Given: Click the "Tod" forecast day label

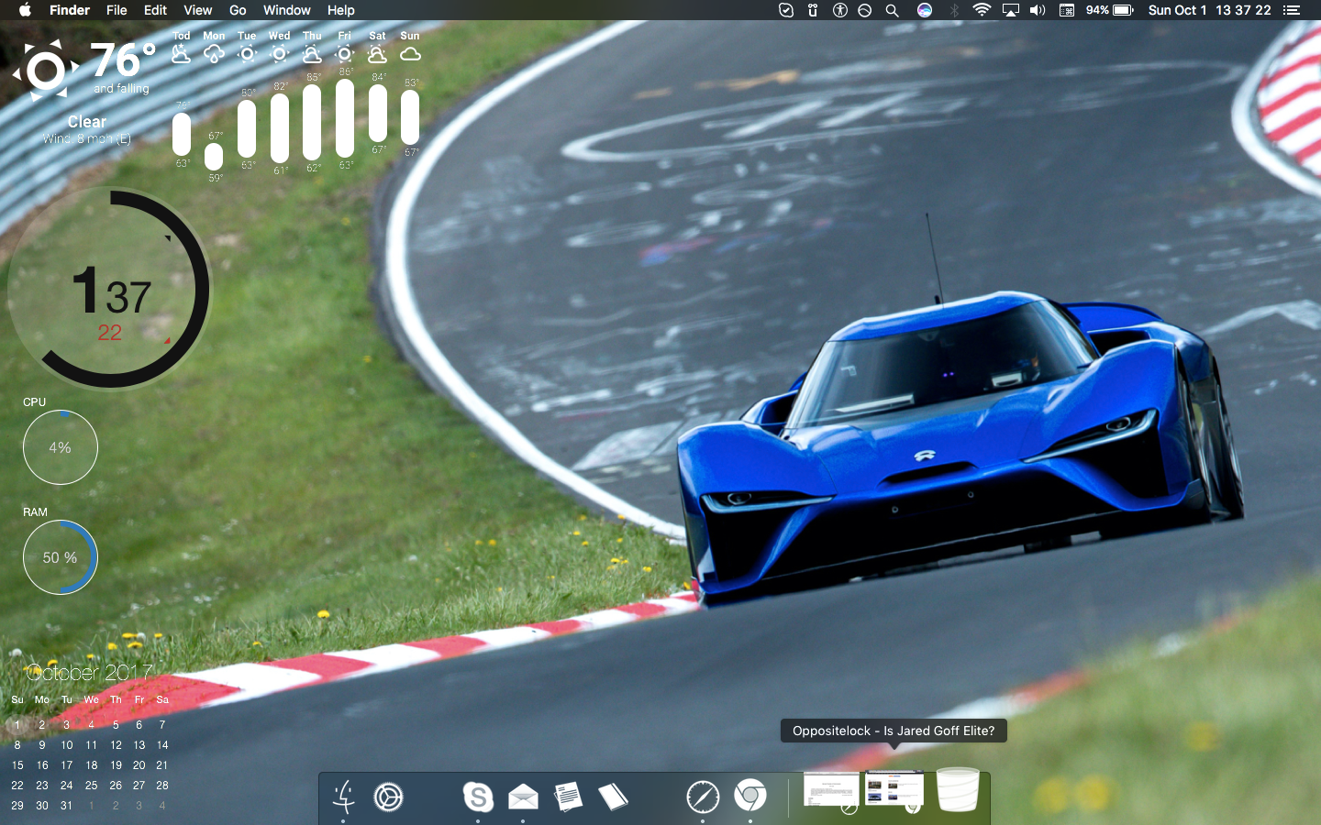Looking at the screenshot, I should 182,36.
